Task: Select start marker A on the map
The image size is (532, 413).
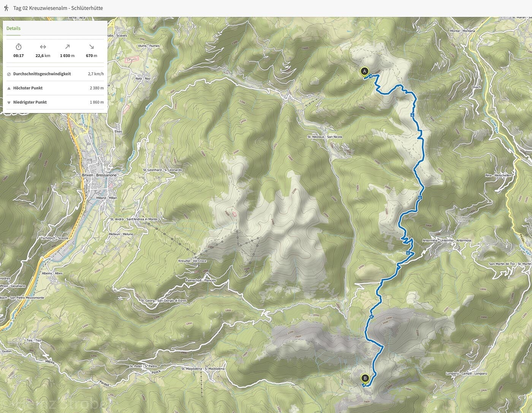Action: click(x=364, y=71)
